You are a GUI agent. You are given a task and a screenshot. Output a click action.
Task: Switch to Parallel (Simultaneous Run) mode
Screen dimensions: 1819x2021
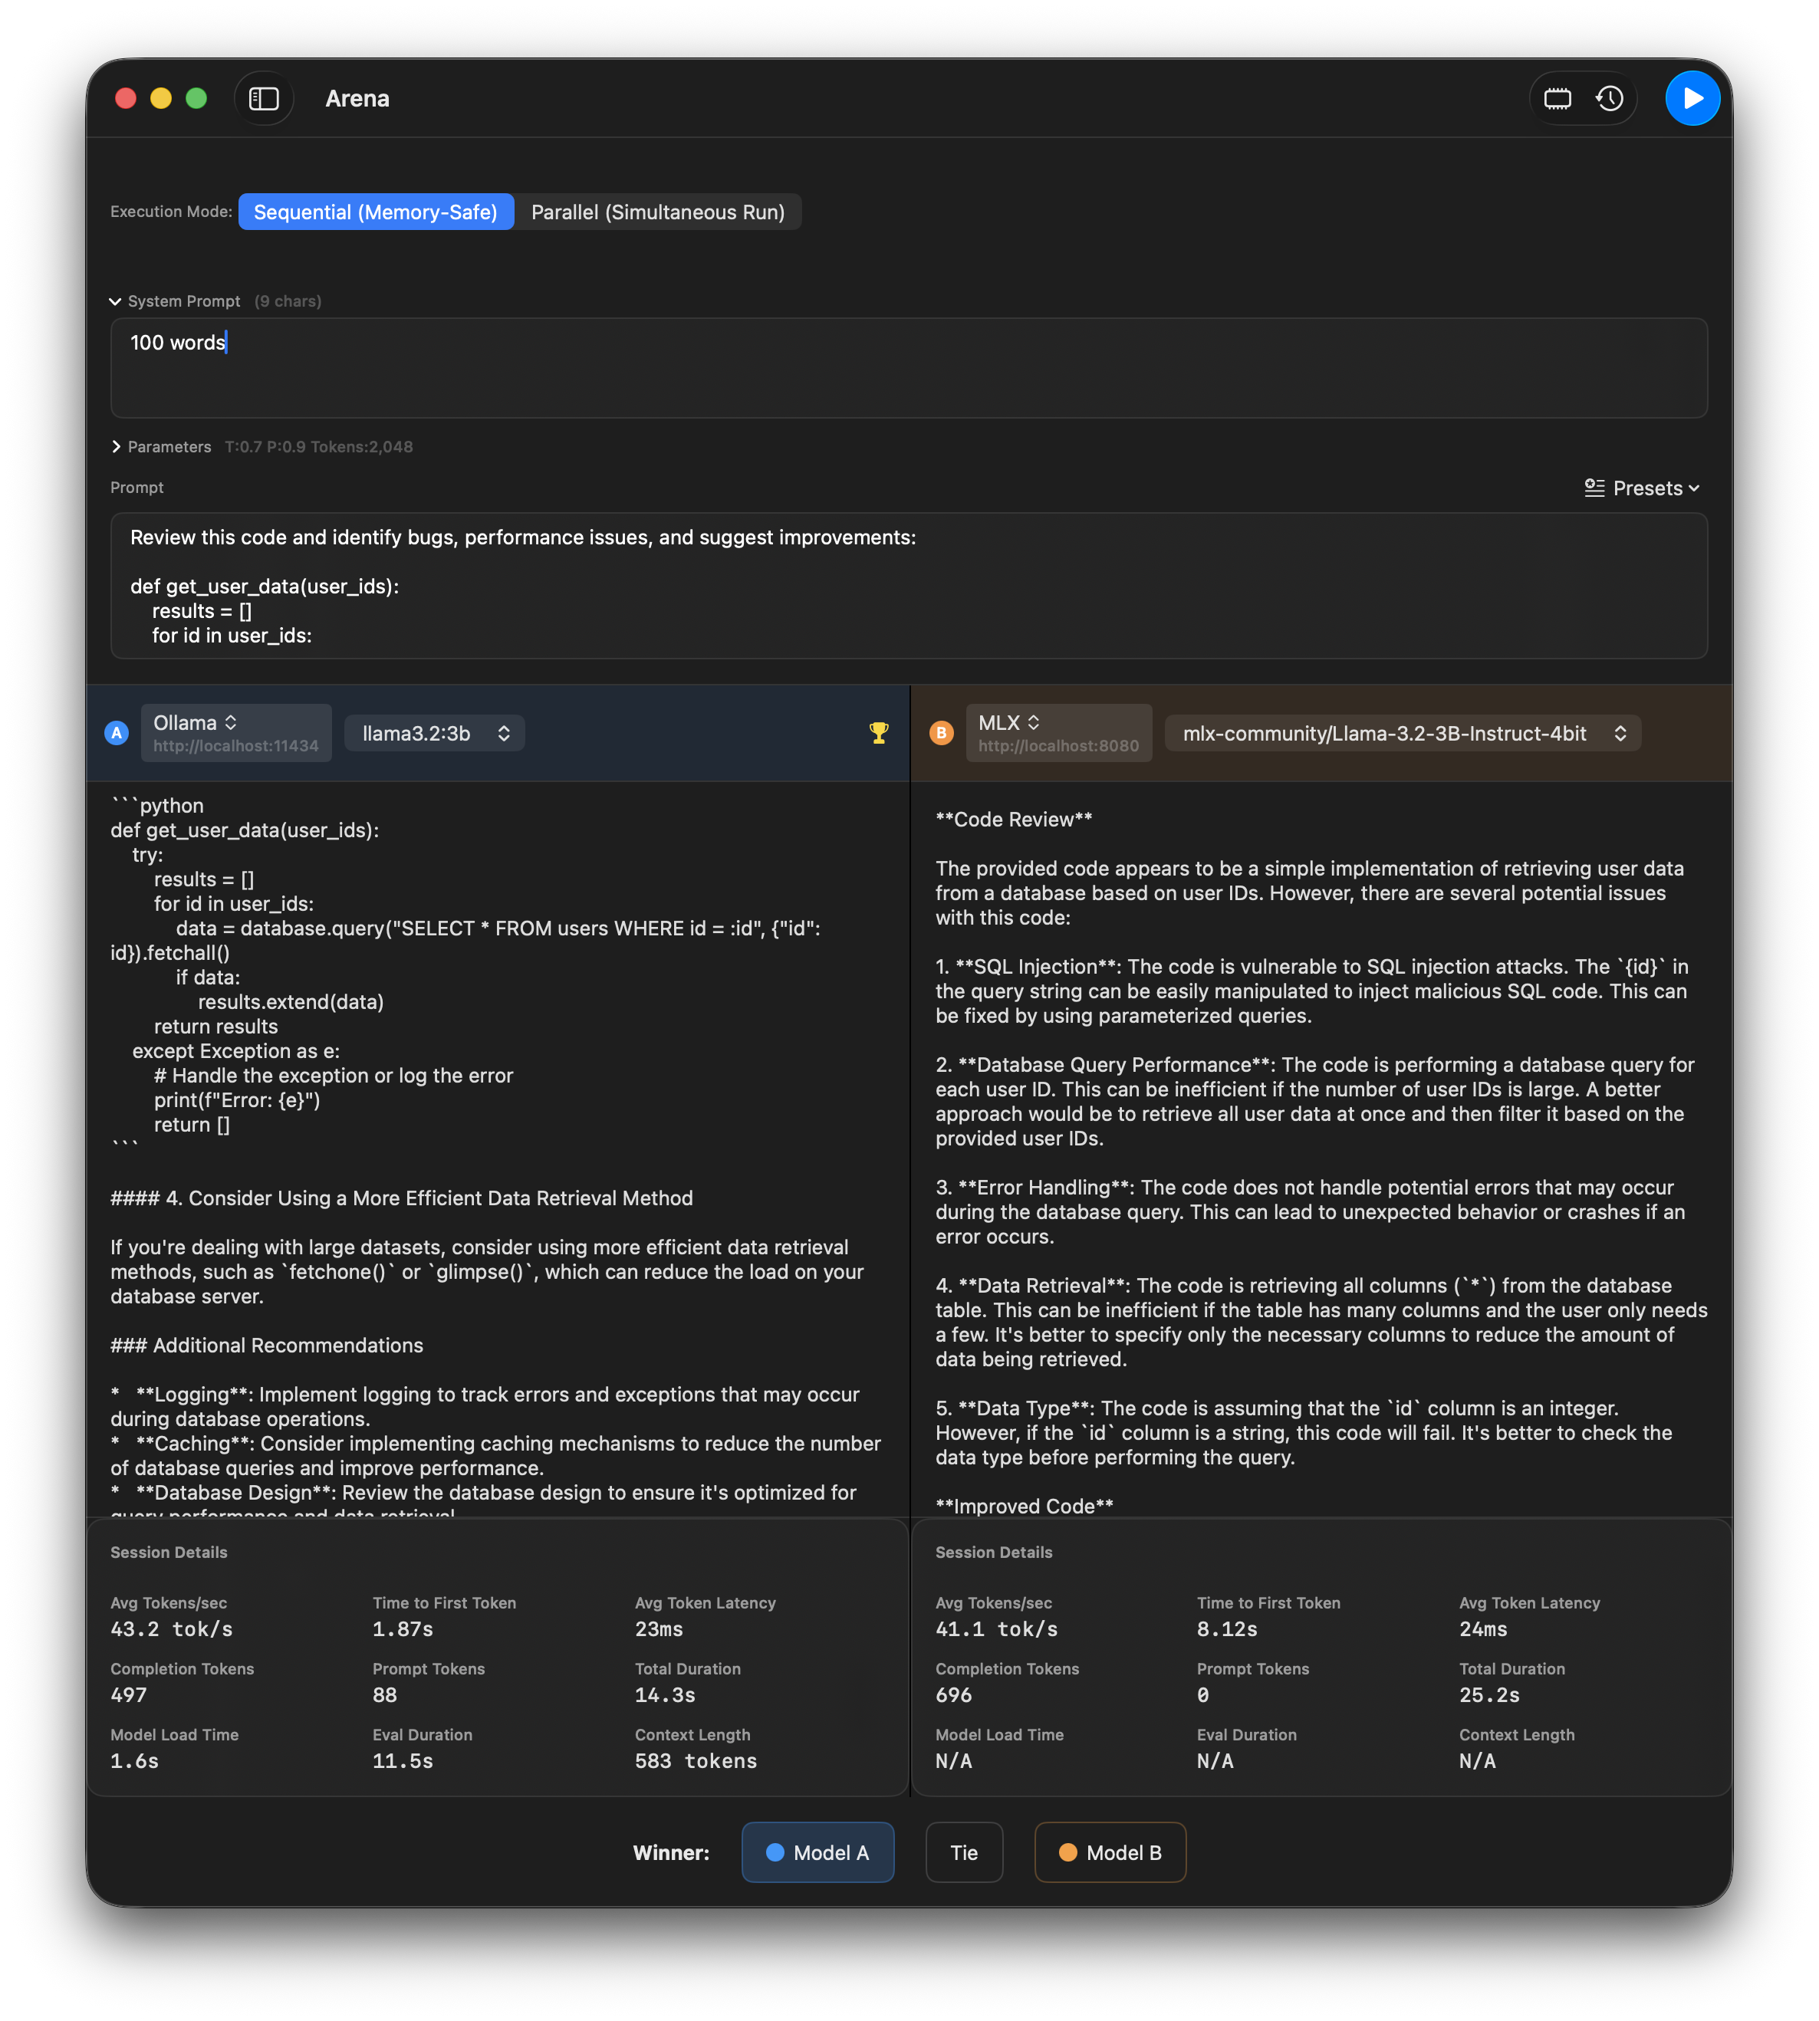(x=658, y=211)
